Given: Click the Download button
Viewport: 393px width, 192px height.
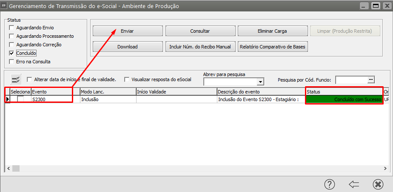Looking at the screenshot, I should click(x=128, y=47).
